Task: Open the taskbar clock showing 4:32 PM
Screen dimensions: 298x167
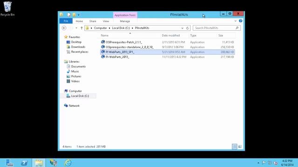Action: point(287,163)
